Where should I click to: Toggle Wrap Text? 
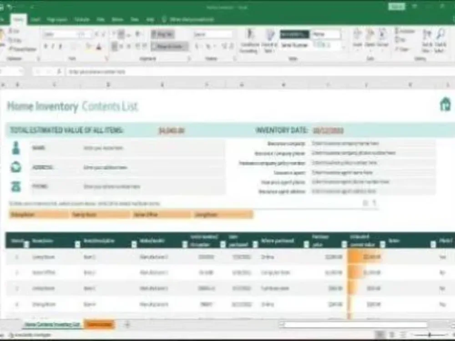tap(162, 34)
